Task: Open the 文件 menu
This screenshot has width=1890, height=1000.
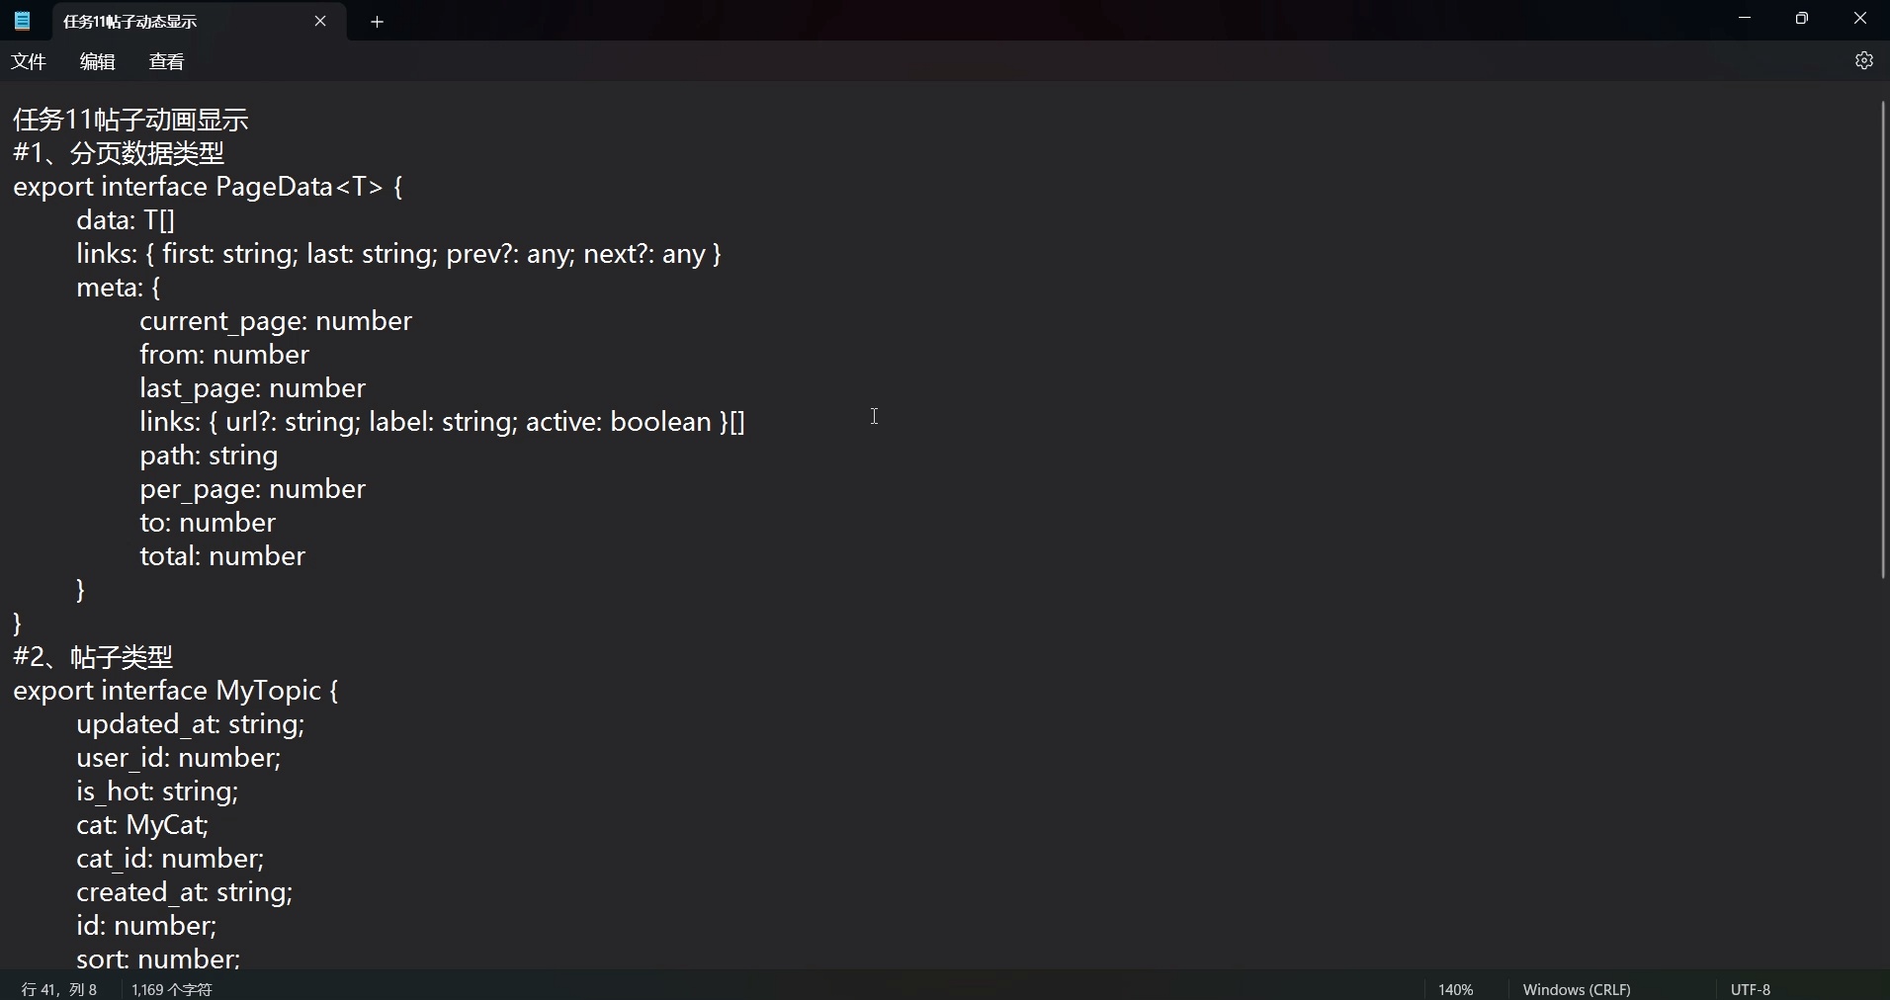Action: 29,60
